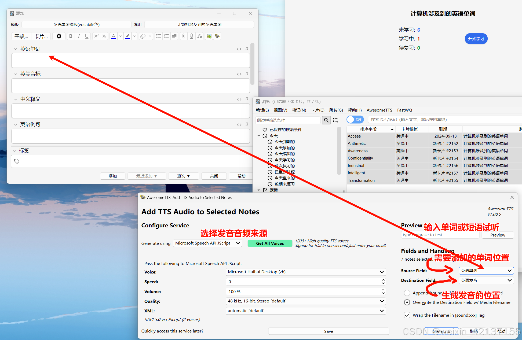Click the text color swatch button

coord(114,36)
